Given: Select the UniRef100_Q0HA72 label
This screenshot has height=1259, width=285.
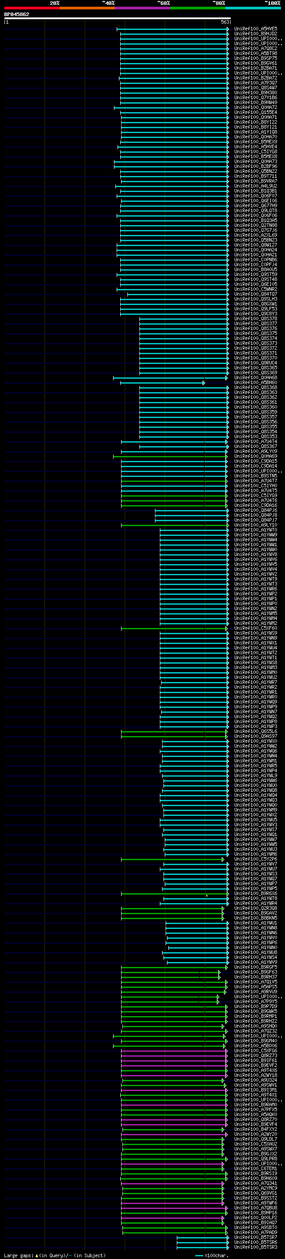Looking at the screenshot, I should (255, 108).
